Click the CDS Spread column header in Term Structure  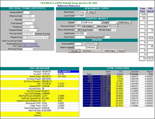click(x=120, y=73)
